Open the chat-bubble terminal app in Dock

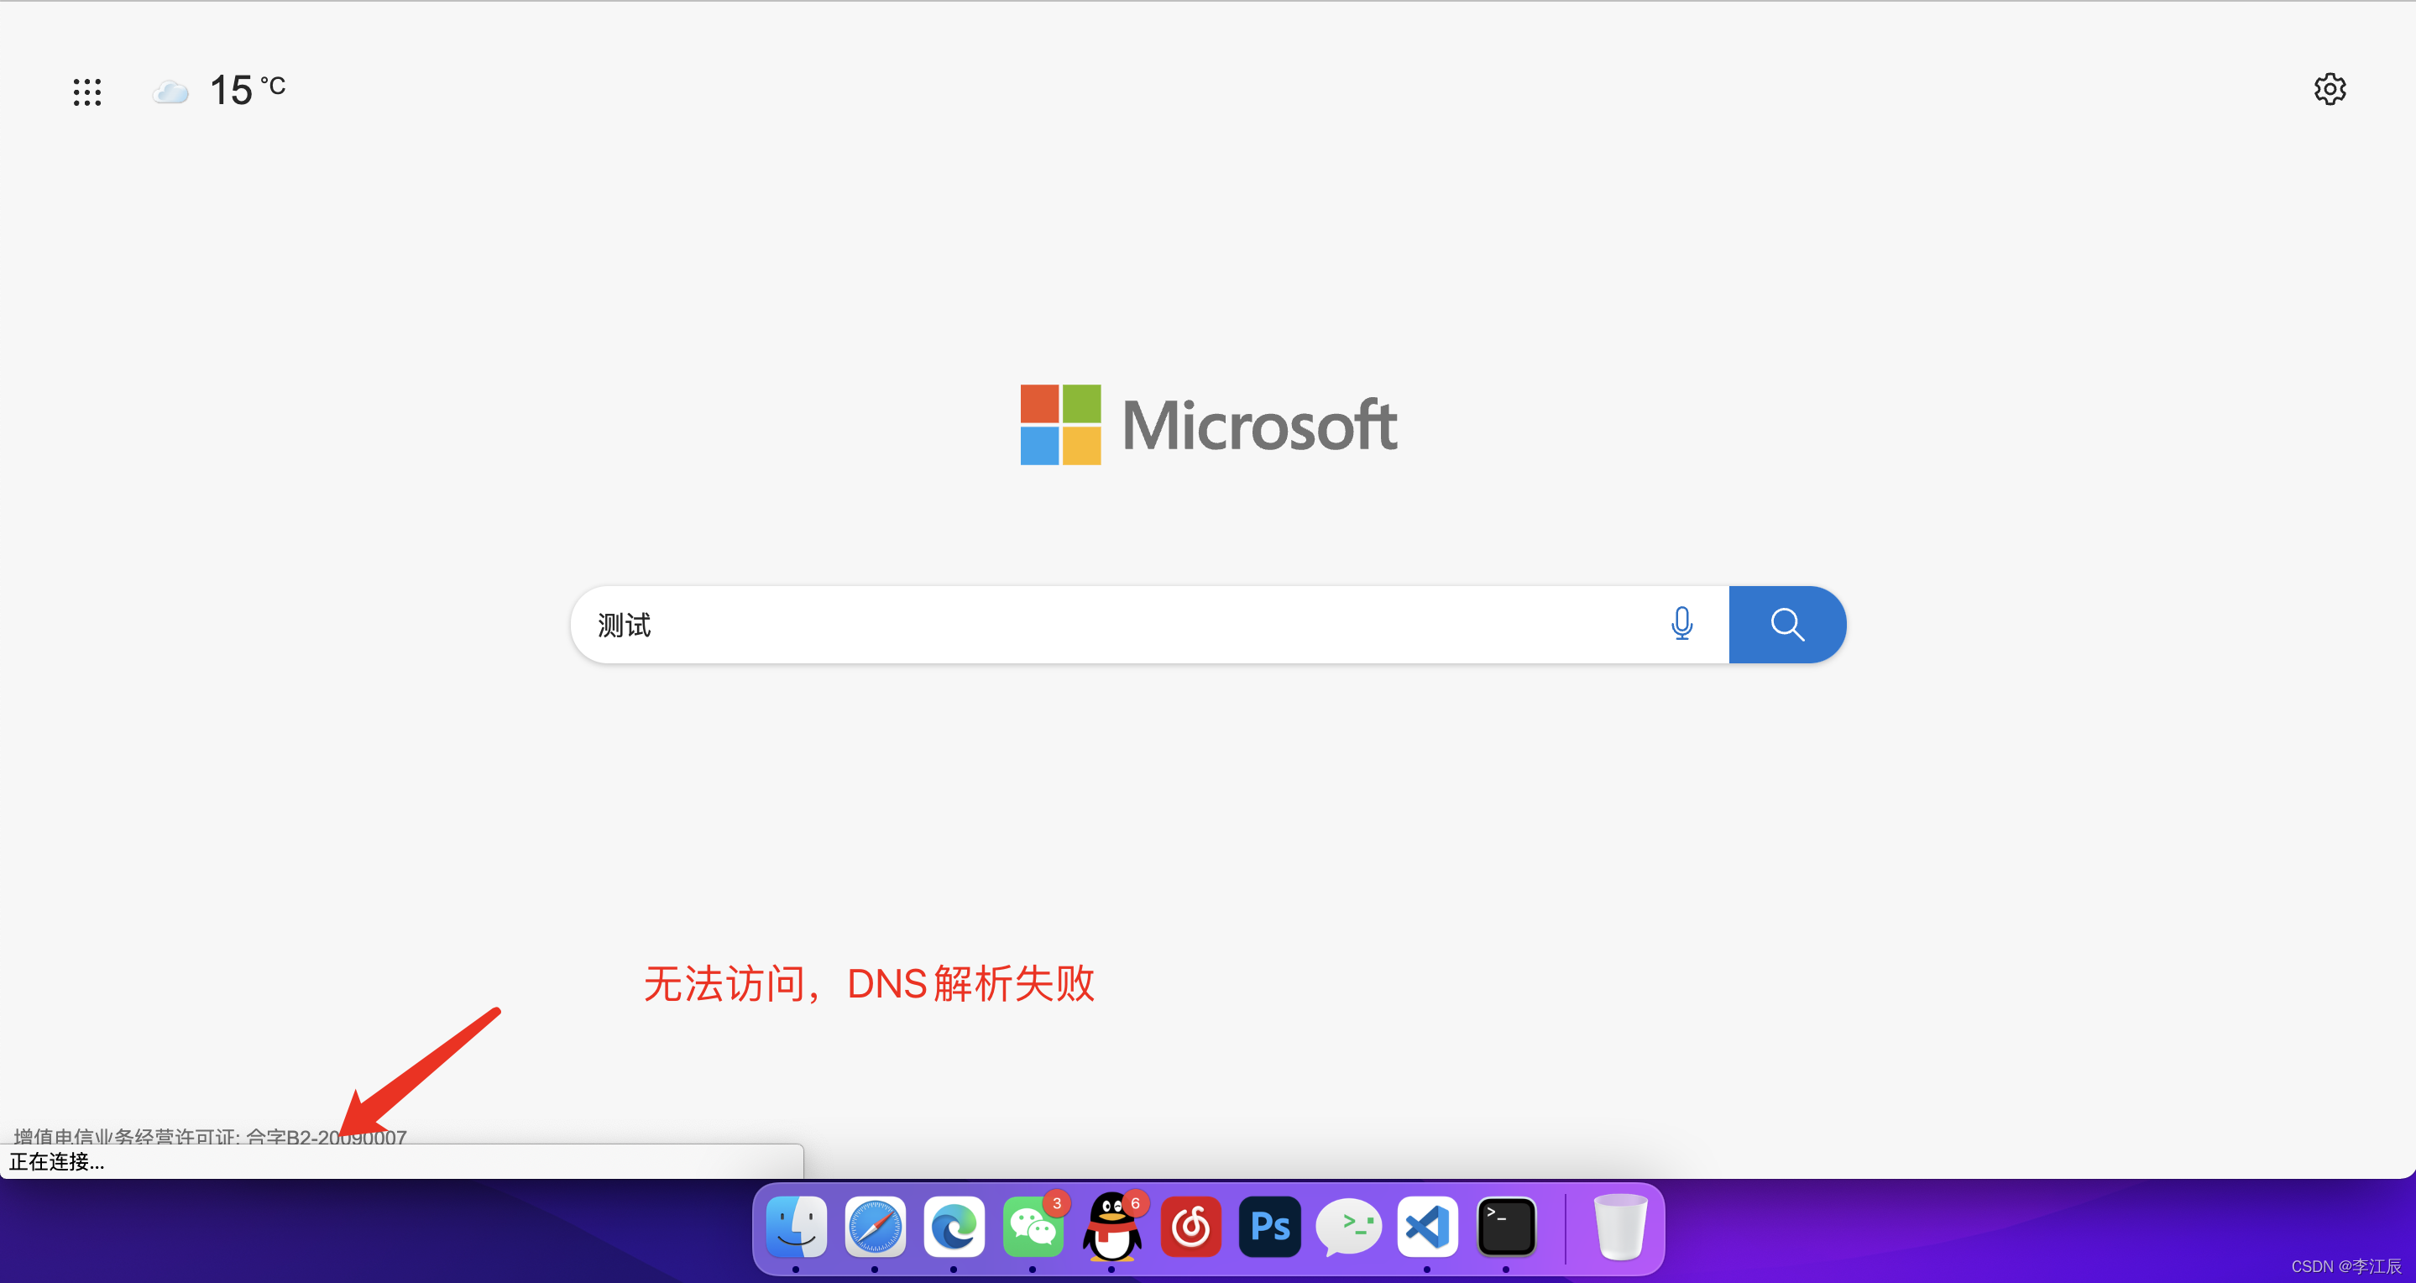[1349, 1227]
